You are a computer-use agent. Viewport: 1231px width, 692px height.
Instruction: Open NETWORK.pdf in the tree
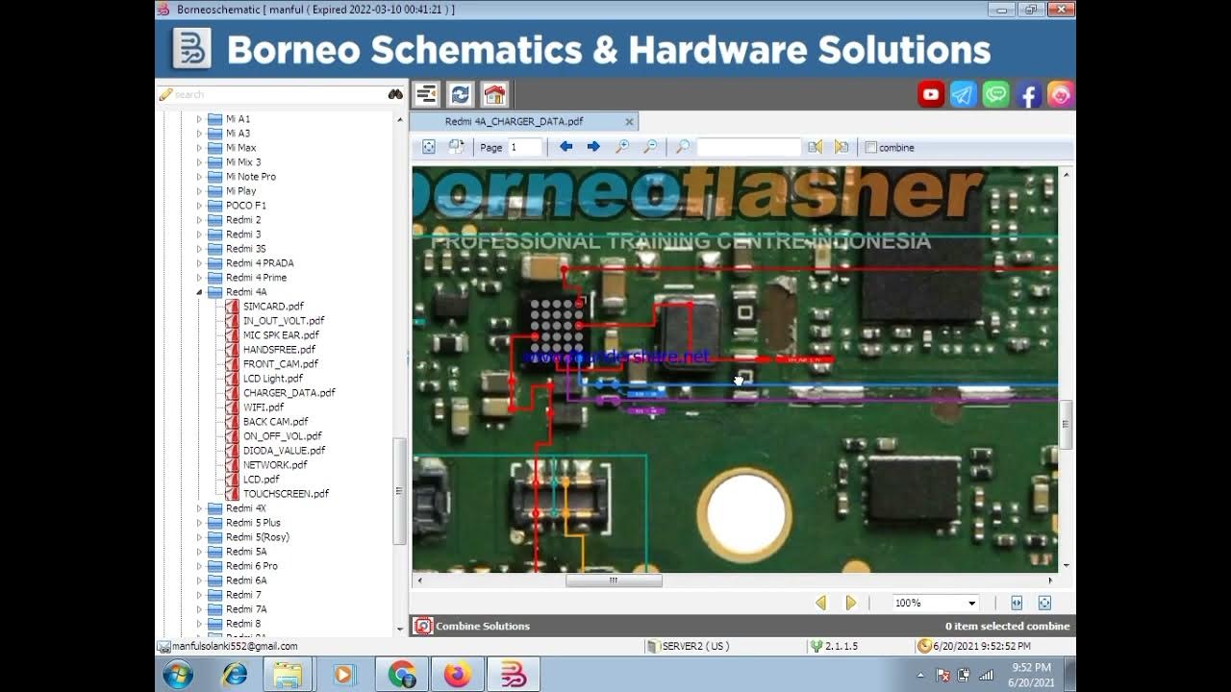point(275,465)
